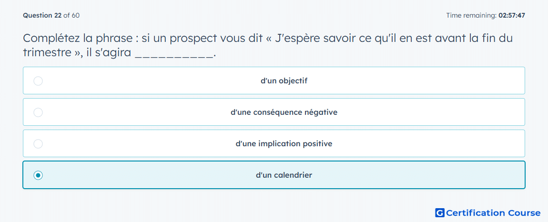548x222 pixels.
Task: Click the "d'une conséquence négative" answer label
Action: tap(284, 112)
